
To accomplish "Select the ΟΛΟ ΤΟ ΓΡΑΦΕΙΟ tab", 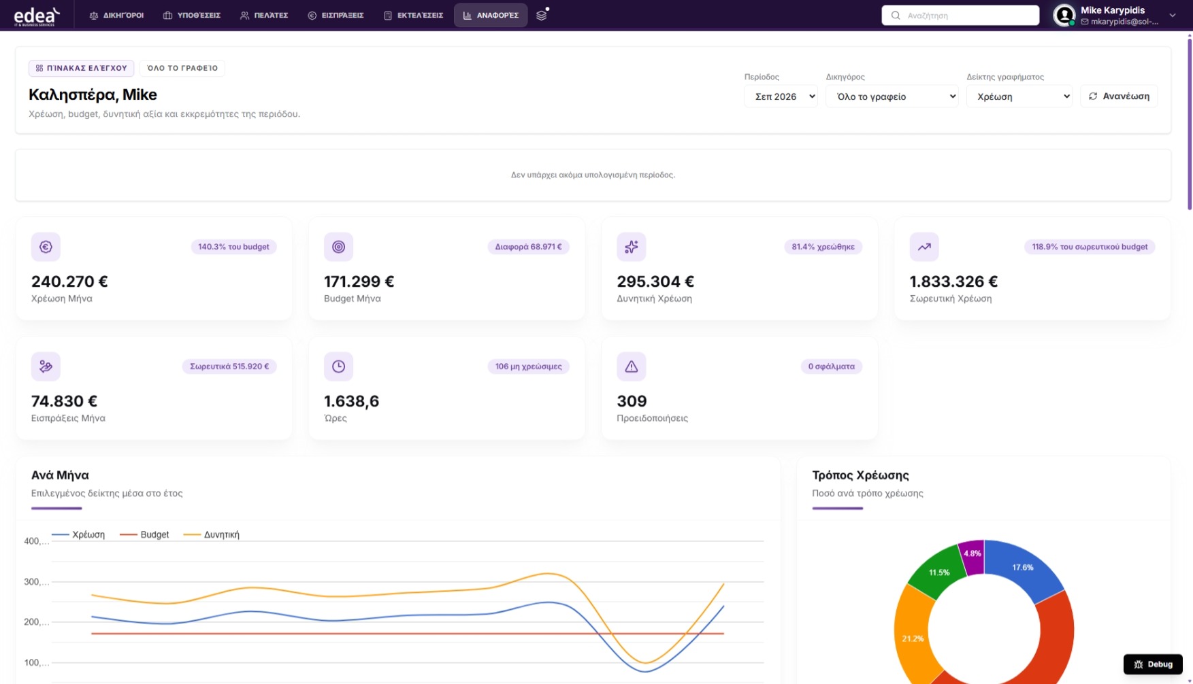I will pyautogui.click(x=182, y=68).
